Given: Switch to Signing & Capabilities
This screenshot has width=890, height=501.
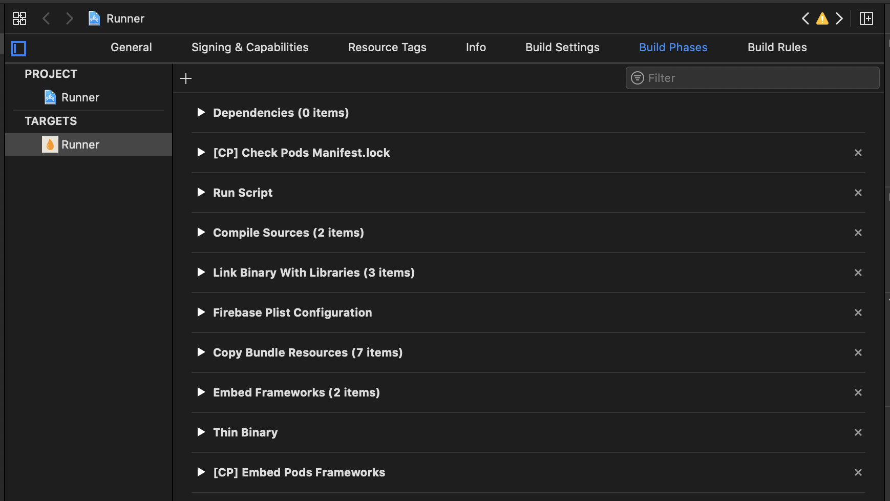Looking at the screenshot, I should click(x=249, y=47).
